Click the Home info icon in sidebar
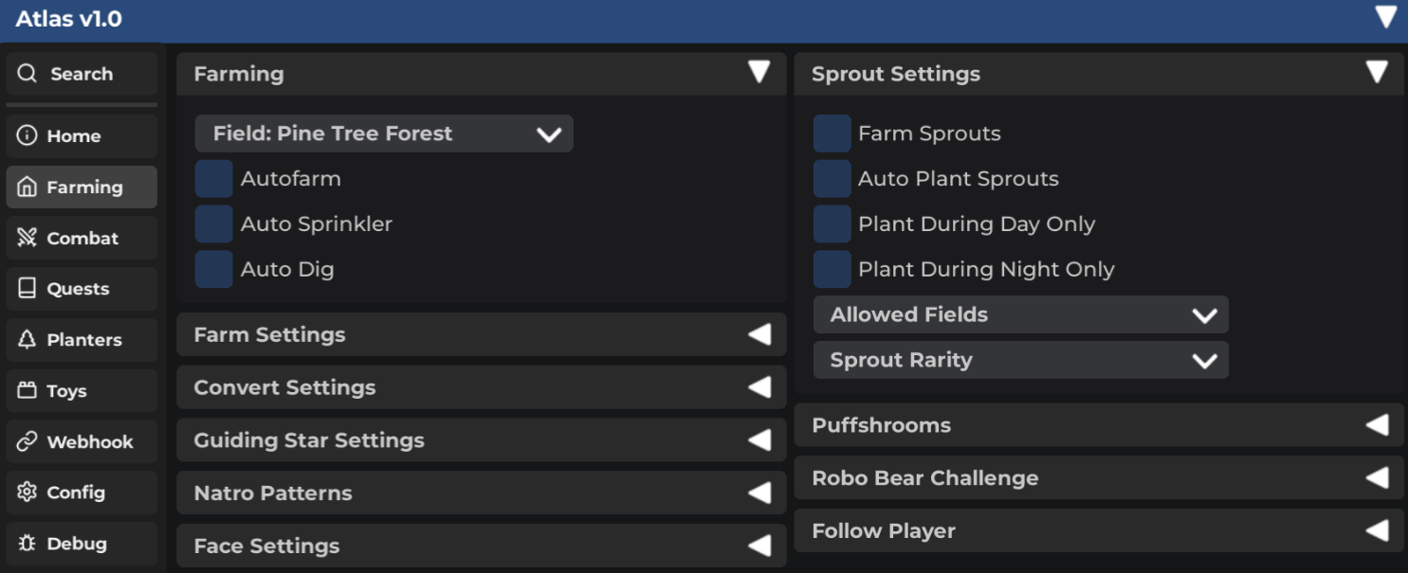Screen dimensions: 1408x573 pos(27,136)
